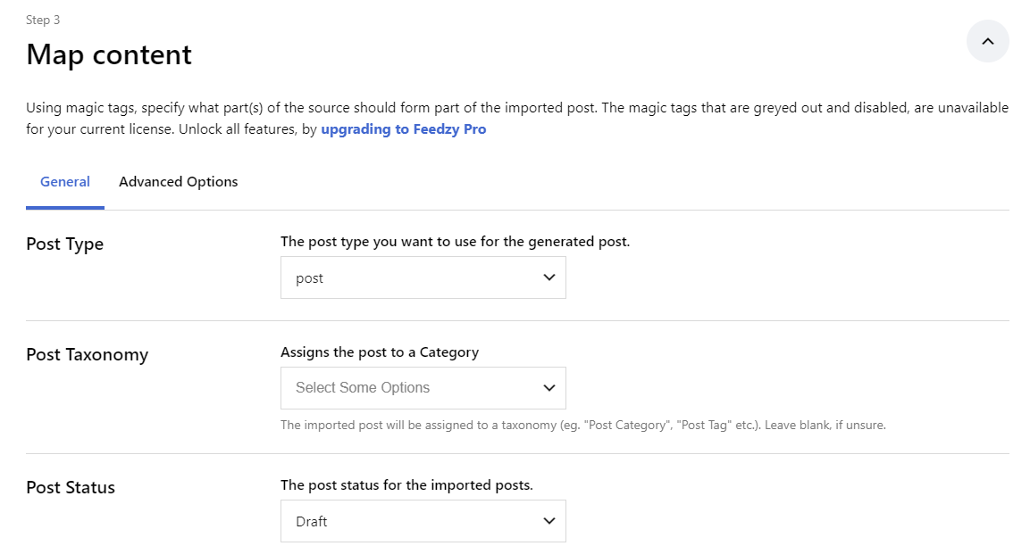
Task: Click the collapse arrow in the top-right circle
Action: 987,41
